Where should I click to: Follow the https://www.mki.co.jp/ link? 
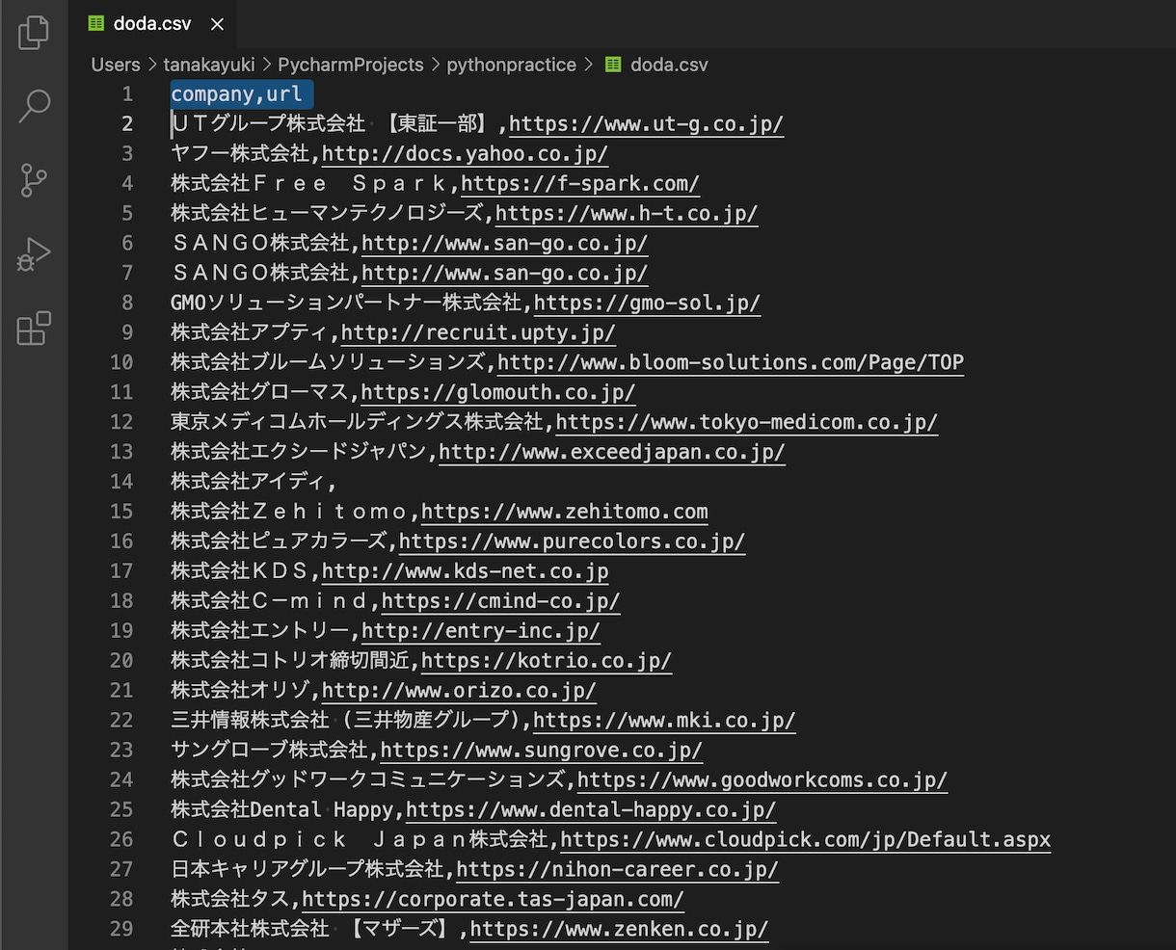pyautogui.click(x=664, y=721)
